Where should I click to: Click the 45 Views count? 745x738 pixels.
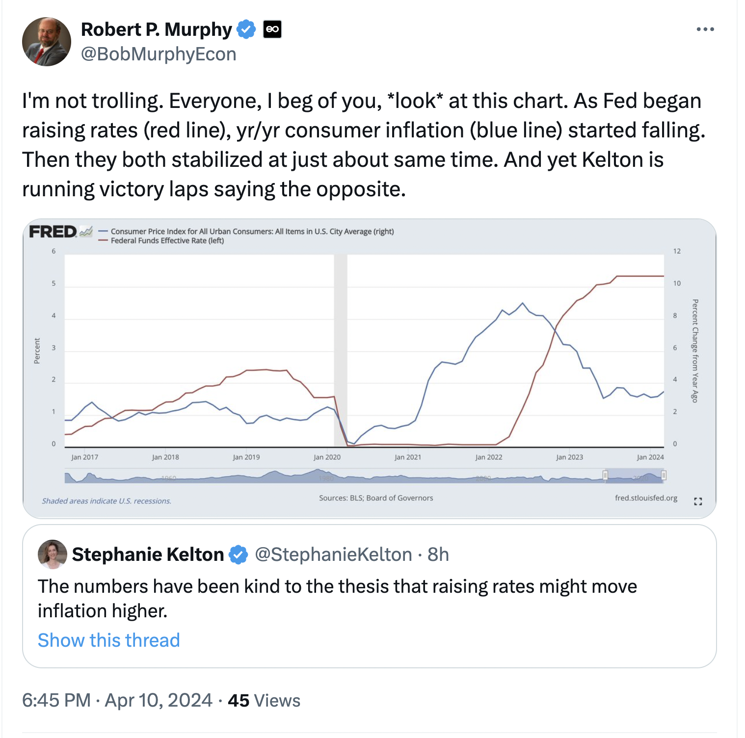click(x=264, y=700)
